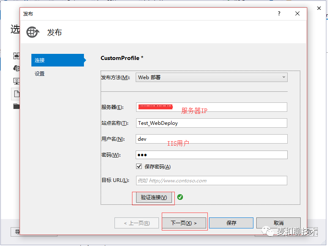Image resolution: width=328 pixels, height=246 pixels.
Task: Switch to the 设置 tab
Action: click(40, 74)
